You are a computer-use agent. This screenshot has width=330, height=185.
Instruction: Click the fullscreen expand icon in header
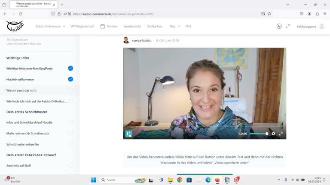click(x=288, y=26)
